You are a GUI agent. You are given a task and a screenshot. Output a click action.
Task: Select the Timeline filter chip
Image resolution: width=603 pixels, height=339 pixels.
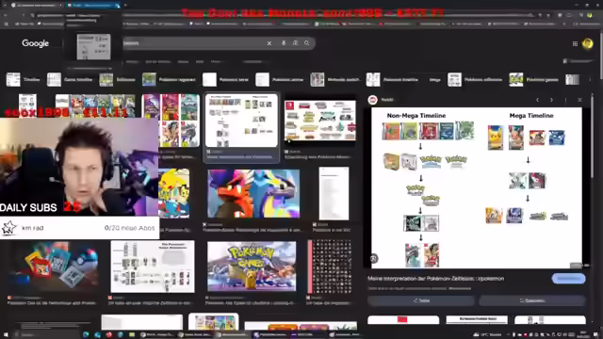coord(24,79)
